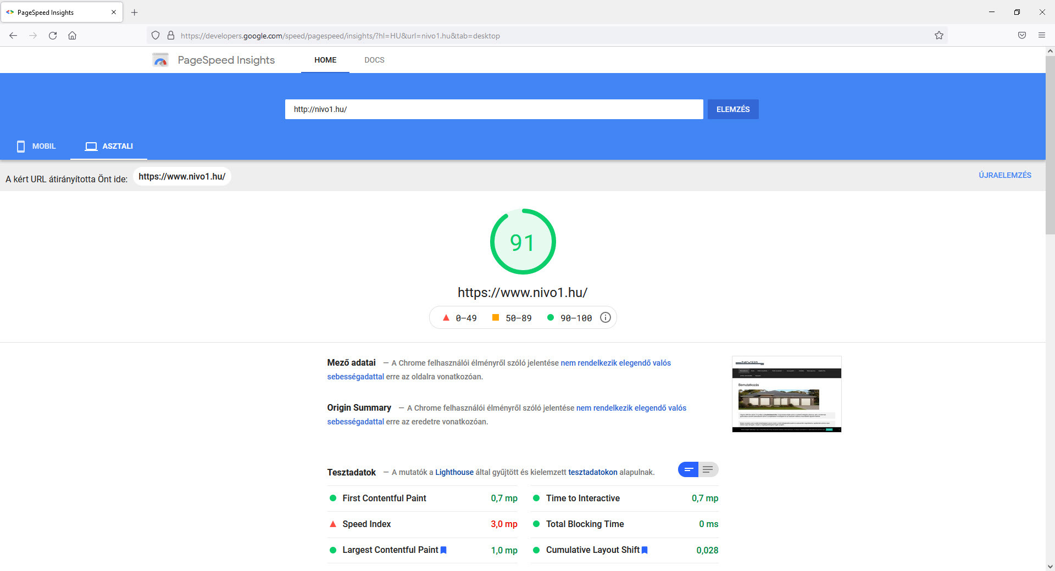Open the Lighthouse link in Tesztadatok
1055x571 pixels.
point(454,472)
